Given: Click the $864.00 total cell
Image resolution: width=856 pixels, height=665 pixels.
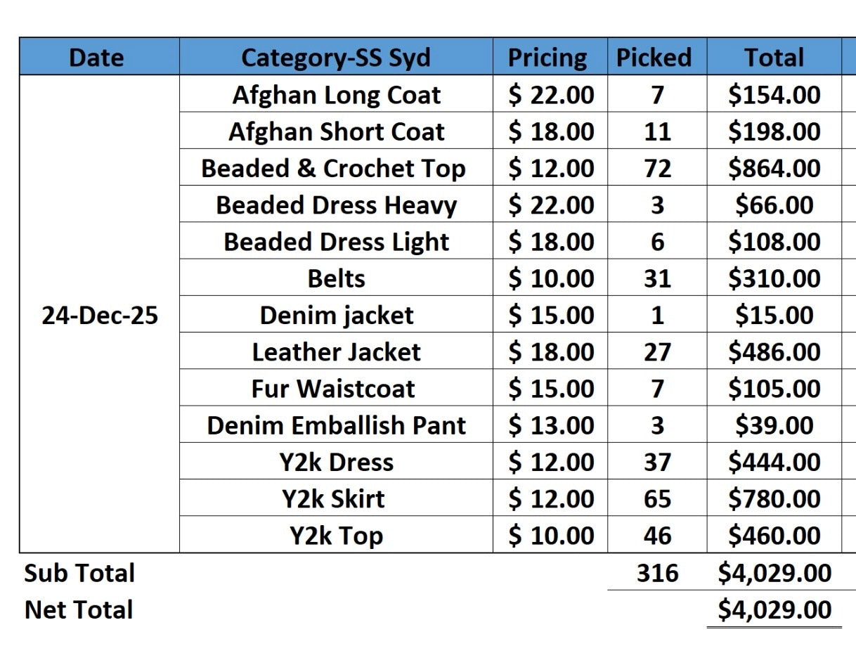Looking at the screenshot, I should [774, 169].
